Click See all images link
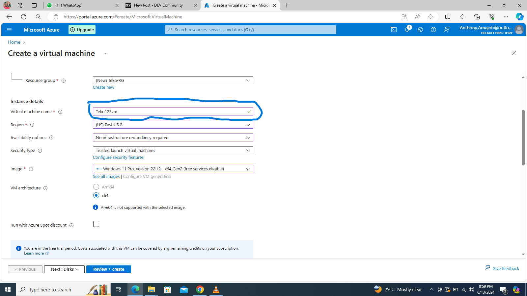 (106, 177)
